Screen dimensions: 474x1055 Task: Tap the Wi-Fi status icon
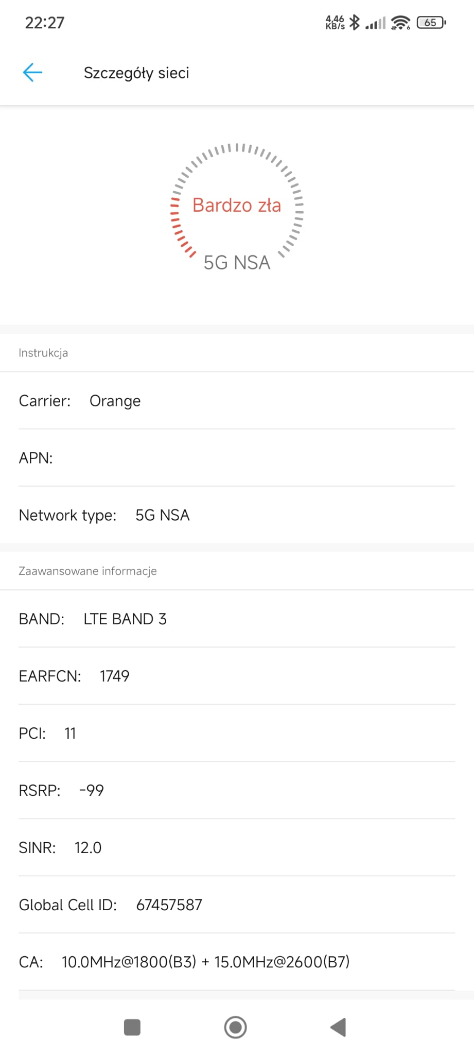400,23
